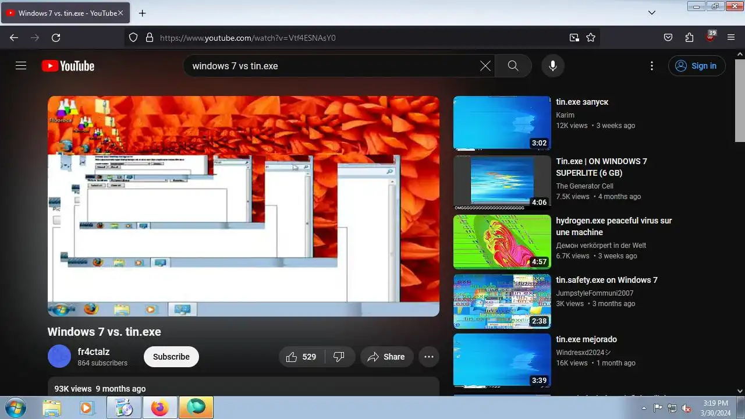The height and width of the screenshot is (419, 745).
Task: Visit JumpstyleFommuni2007 channel
Action: (594, 293)
